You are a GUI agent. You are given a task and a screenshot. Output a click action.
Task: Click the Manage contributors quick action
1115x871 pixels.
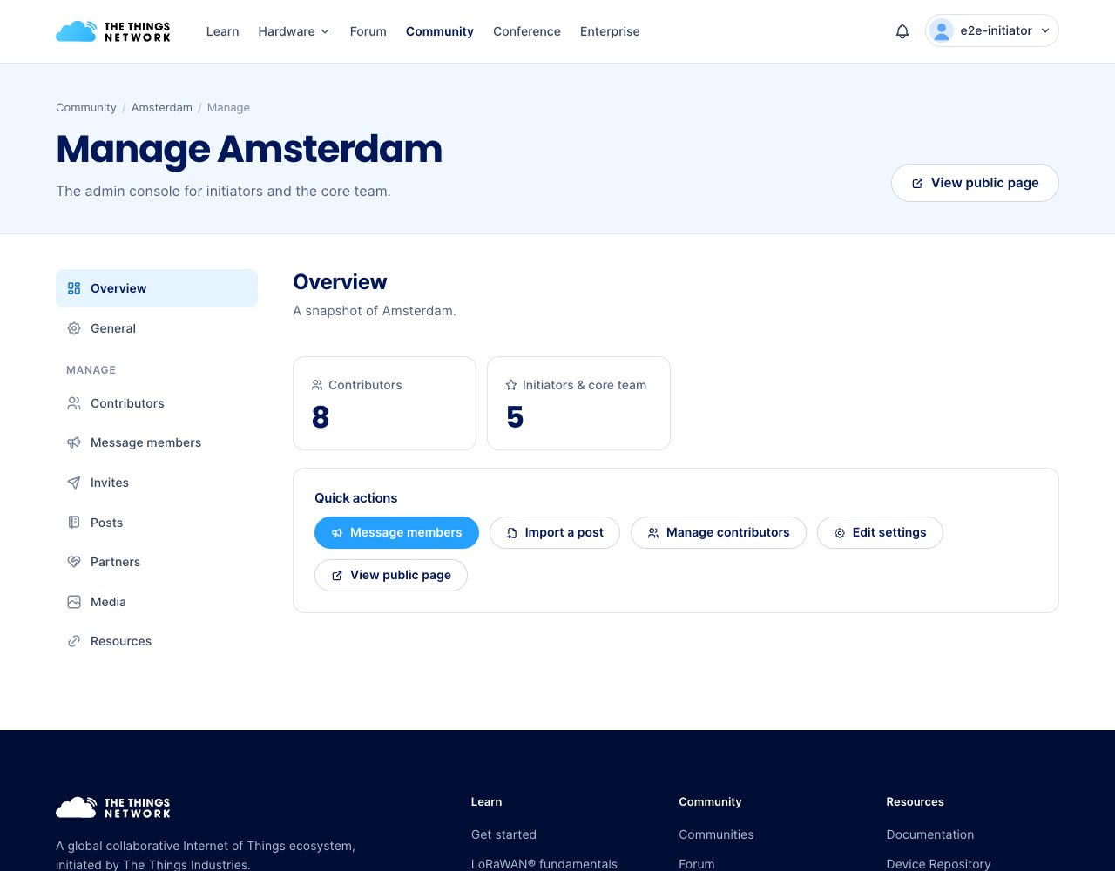pyautogui.click(x=719, y=533)
